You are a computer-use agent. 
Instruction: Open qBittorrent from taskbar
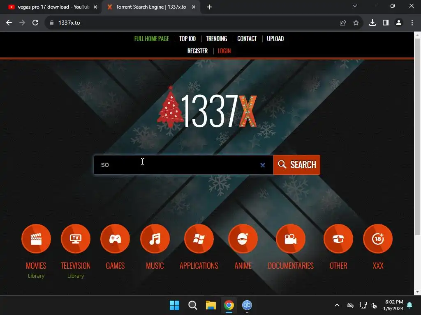tap(247, 305)
